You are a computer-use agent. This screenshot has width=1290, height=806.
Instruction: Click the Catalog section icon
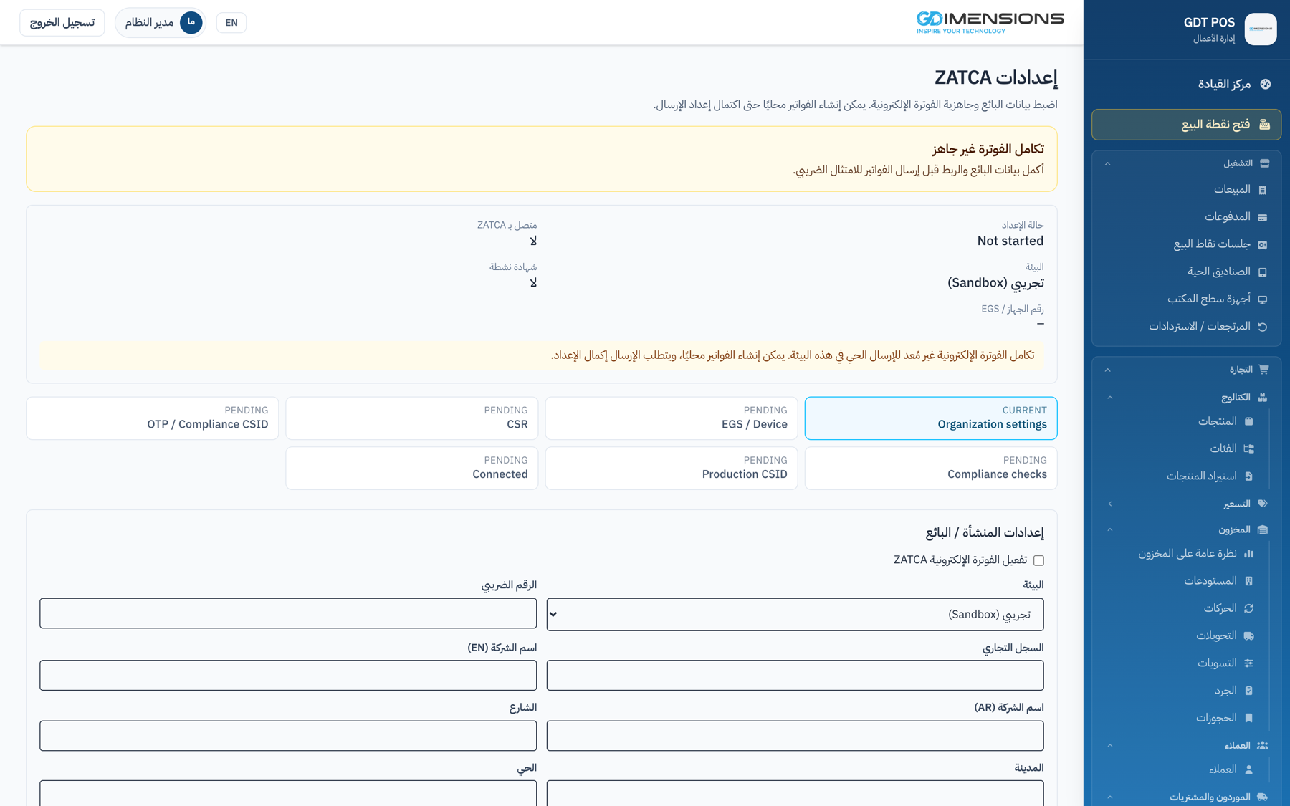(x=1262, y=398)
